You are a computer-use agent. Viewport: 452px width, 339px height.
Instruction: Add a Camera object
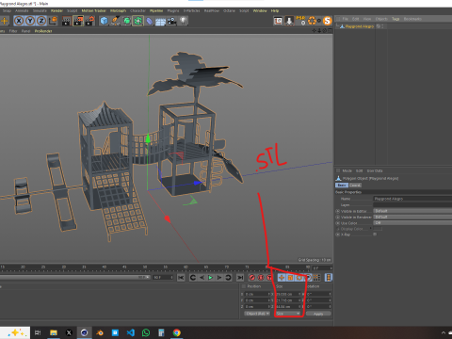[x=171, y=21]
